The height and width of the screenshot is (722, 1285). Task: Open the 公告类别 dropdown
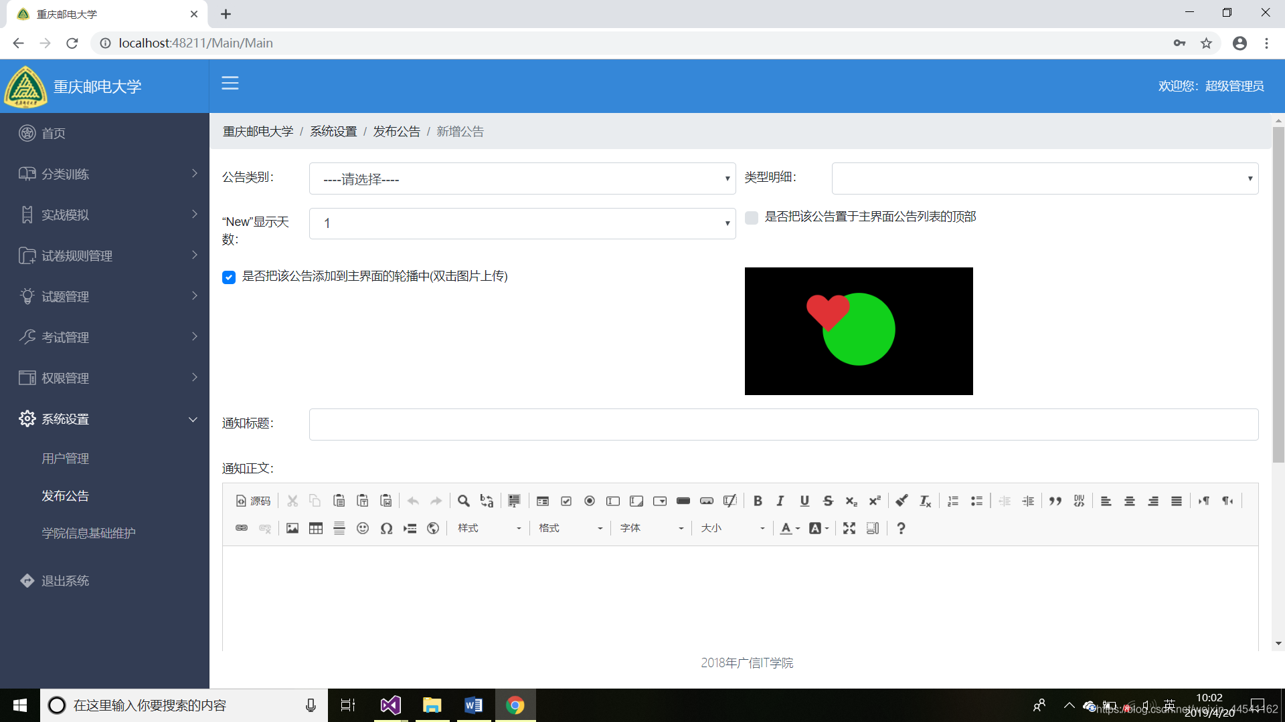(x=522, y=178)
